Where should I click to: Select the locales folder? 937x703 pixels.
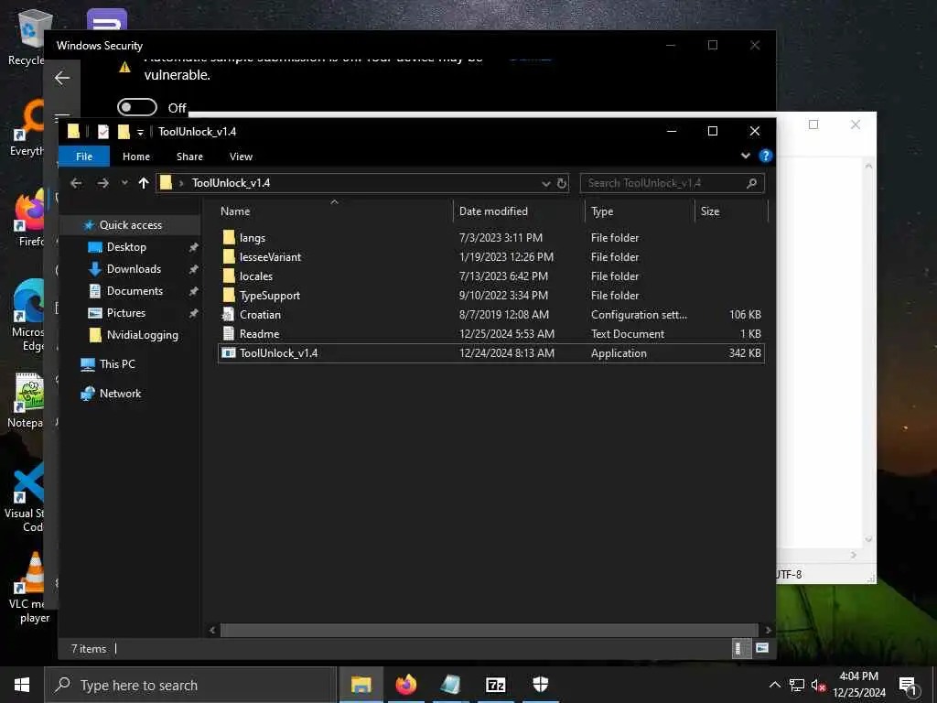(256, 276)
